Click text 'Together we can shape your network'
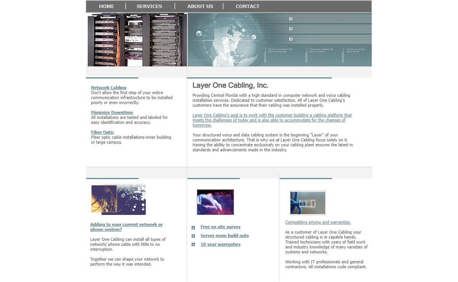Viewport: 458px width, 282px height. pos(127,262)
